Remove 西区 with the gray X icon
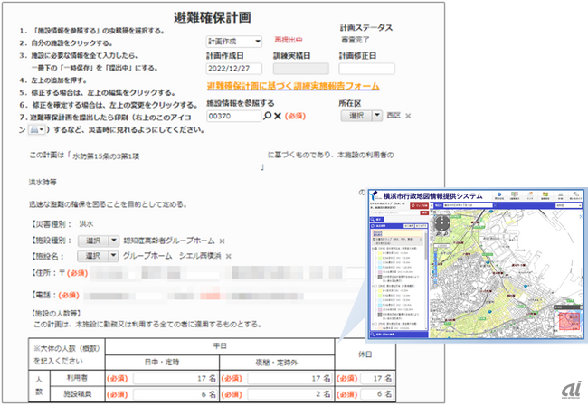 pos(408,116)
